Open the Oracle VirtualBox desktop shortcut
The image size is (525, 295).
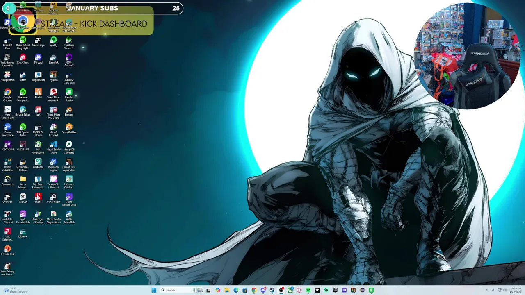[x=7, y=165]
